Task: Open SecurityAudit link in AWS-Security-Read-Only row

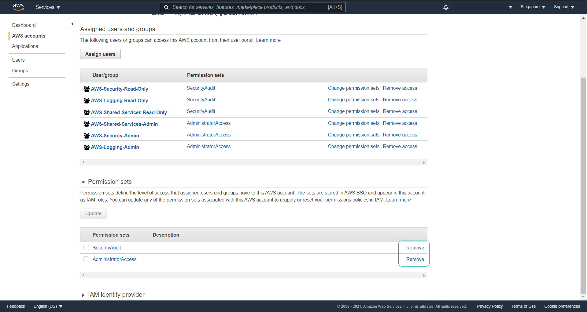Action: pos(201,88)
